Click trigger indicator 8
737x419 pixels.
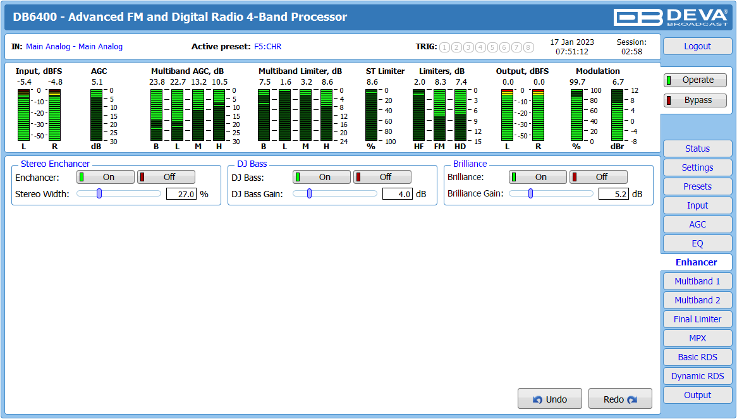[x=528, y=47]
